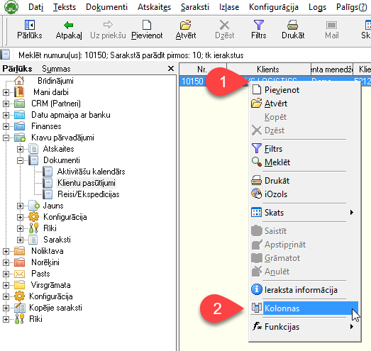The height and width of the screenshot is (351, 371).
Task: Click the Drukāt printer toolbar icon
Action: click(x=293, y=30)
